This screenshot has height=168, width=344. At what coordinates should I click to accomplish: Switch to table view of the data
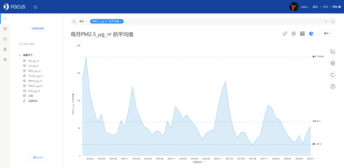(302, 33)
